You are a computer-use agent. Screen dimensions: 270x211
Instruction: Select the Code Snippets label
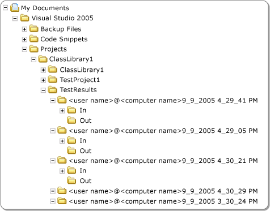(x=64, y=39)
